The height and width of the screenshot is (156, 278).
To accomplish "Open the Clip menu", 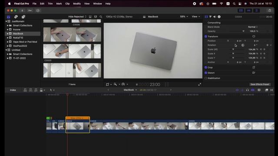I will pos(67,3).
